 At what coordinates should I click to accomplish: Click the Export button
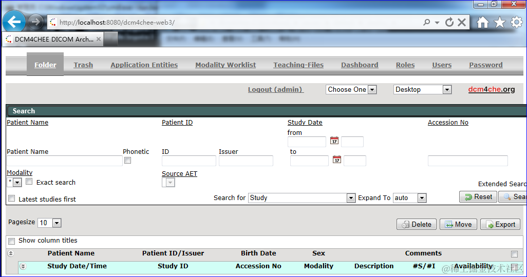[500, 224]
